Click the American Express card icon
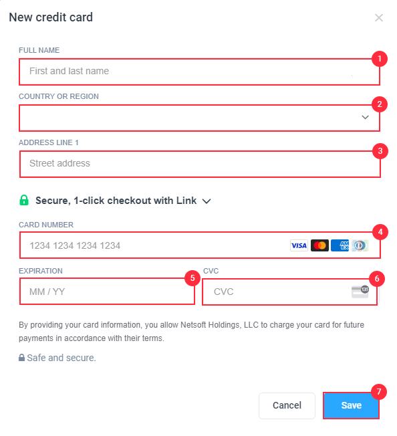Image resolution: width=397 pixels, height=436 pixels. coord(340,245)
